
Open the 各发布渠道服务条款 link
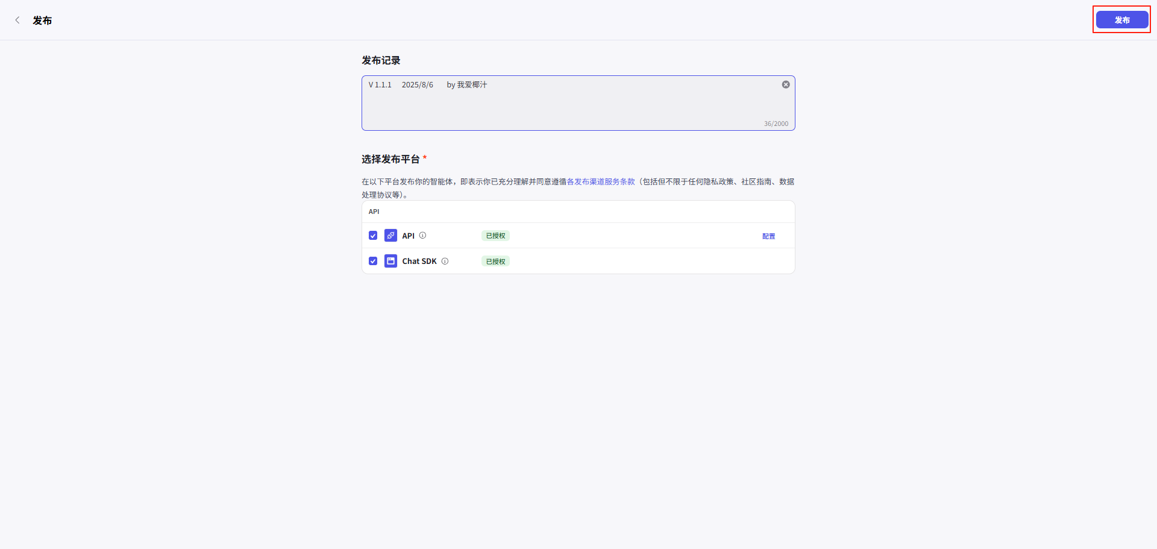click(601, 181)
